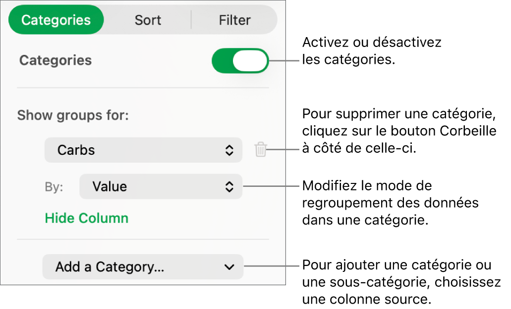This screenshot has height=309, width=511.
Task: Open the disclosure arrow on Add a Category
Action: point(228,266)
